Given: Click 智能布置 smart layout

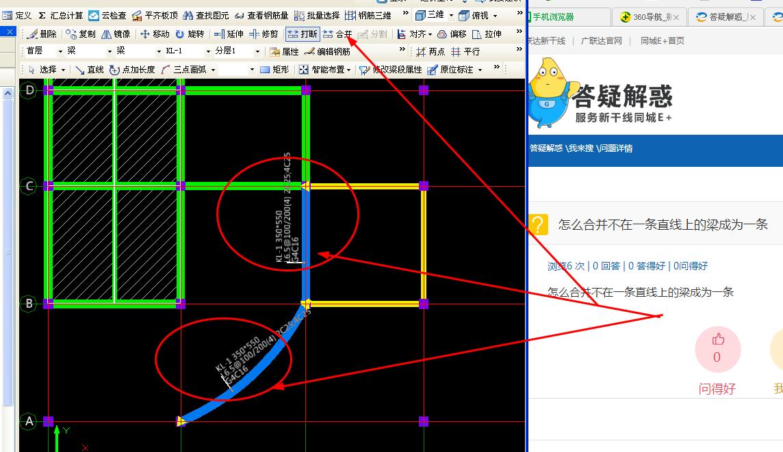Looking at the screenshot, I should click(322, 69).
